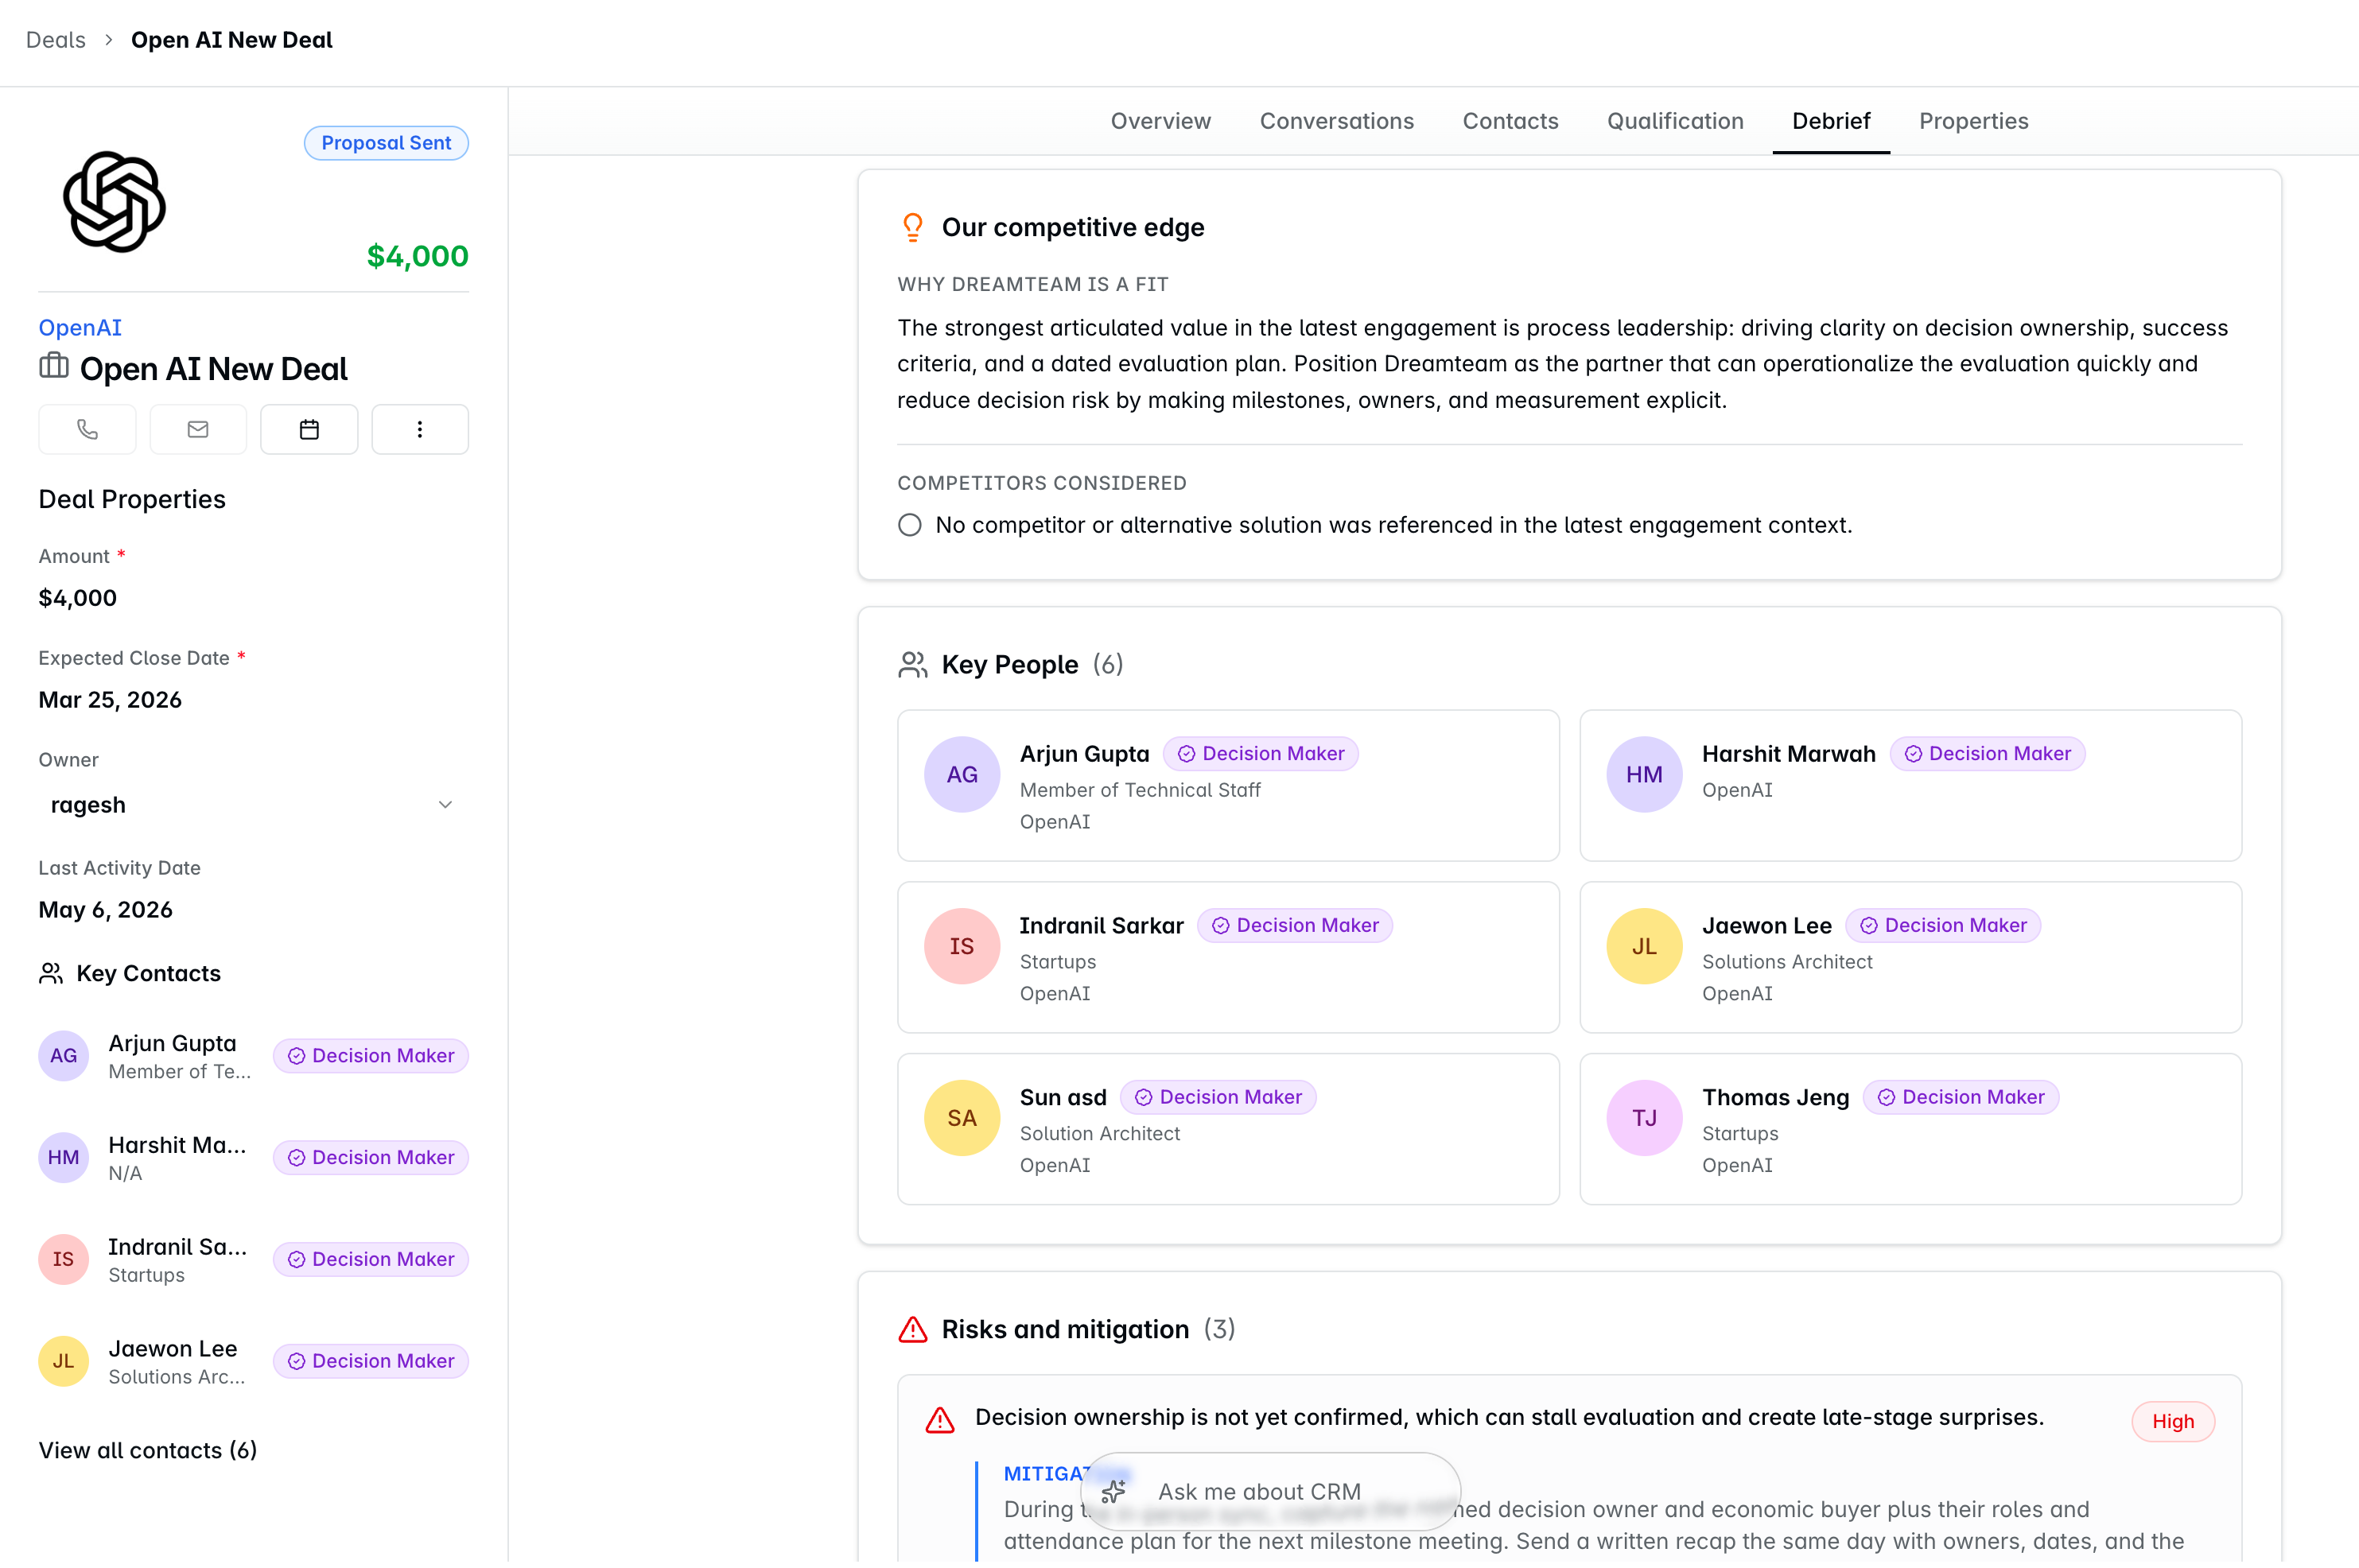This screenshot has width=2359, height=1568.
Task: Select the no competitor radio circle
Action: tap(909, 525)
